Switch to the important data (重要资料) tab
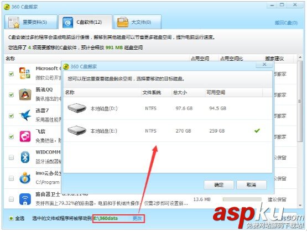Image resolution: width=307 pixels, height=232 pixels. pos(31,22)
